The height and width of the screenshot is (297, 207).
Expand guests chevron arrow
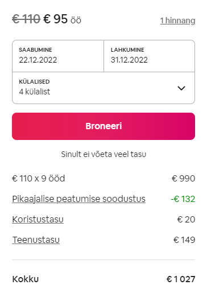181,88
